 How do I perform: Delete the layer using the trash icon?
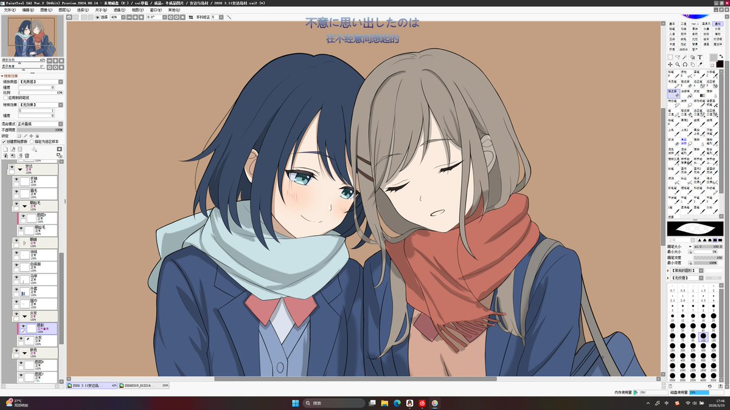tap(27, 155)
